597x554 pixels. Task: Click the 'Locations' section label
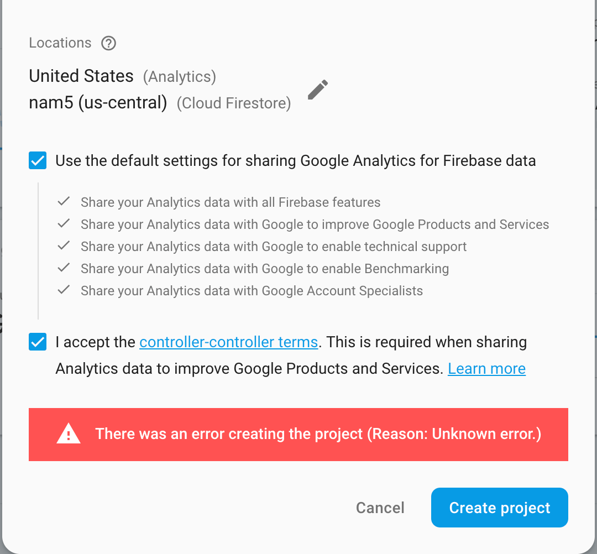point(60,43)
